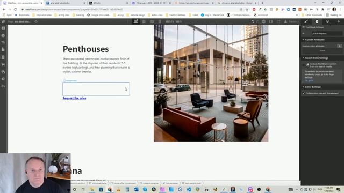Select container-large in breadcrumb bar
The image size is (344, 193).
98,183
